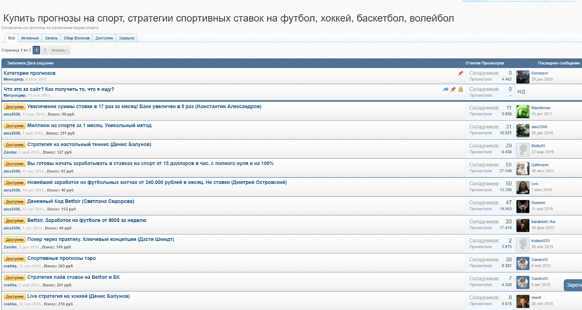Click Дайнерис user avatar

523,168
